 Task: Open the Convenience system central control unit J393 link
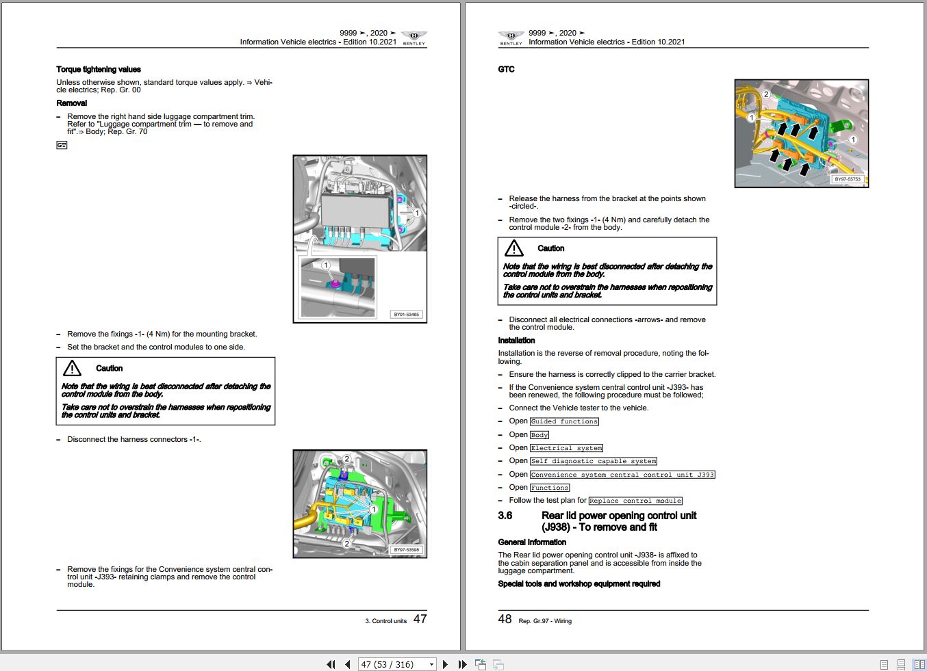(622, 475)
